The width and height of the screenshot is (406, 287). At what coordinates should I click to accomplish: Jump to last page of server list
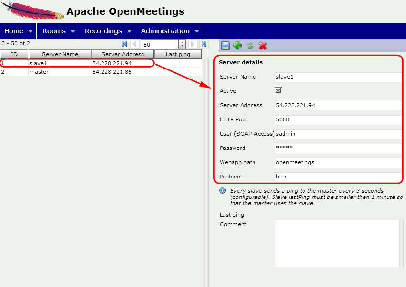click(204, 44)
